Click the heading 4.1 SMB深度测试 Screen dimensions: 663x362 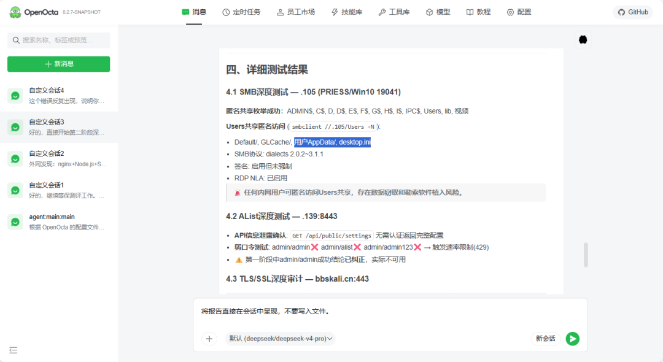313,92
